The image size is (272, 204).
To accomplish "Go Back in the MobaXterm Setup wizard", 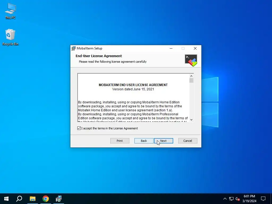I will click(144, 141).
